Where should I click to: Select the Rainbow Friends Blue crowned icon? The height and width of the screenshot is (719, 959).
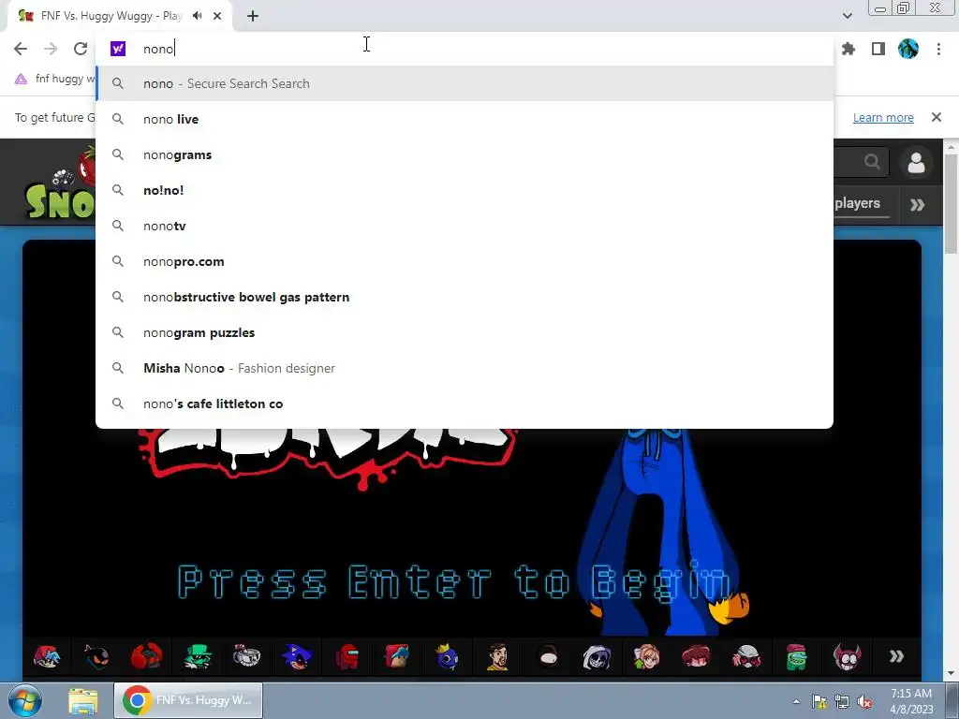(x=447, y=656)
